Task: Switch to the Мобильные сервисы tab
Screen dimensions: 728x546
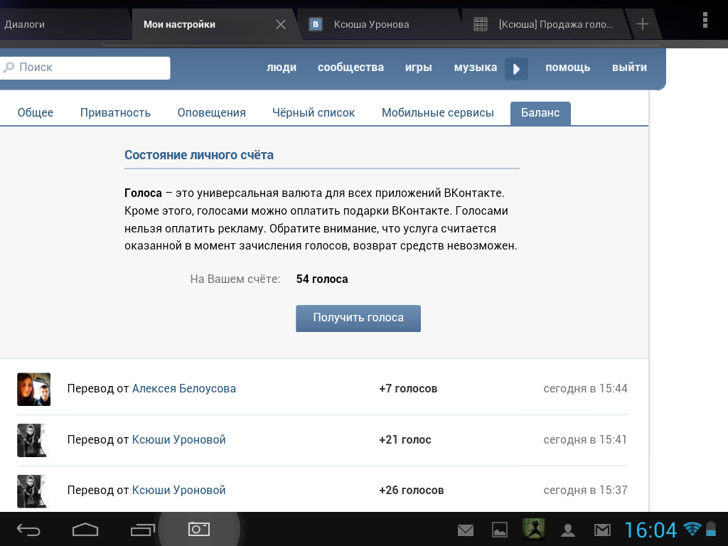Action: (437, 113)
